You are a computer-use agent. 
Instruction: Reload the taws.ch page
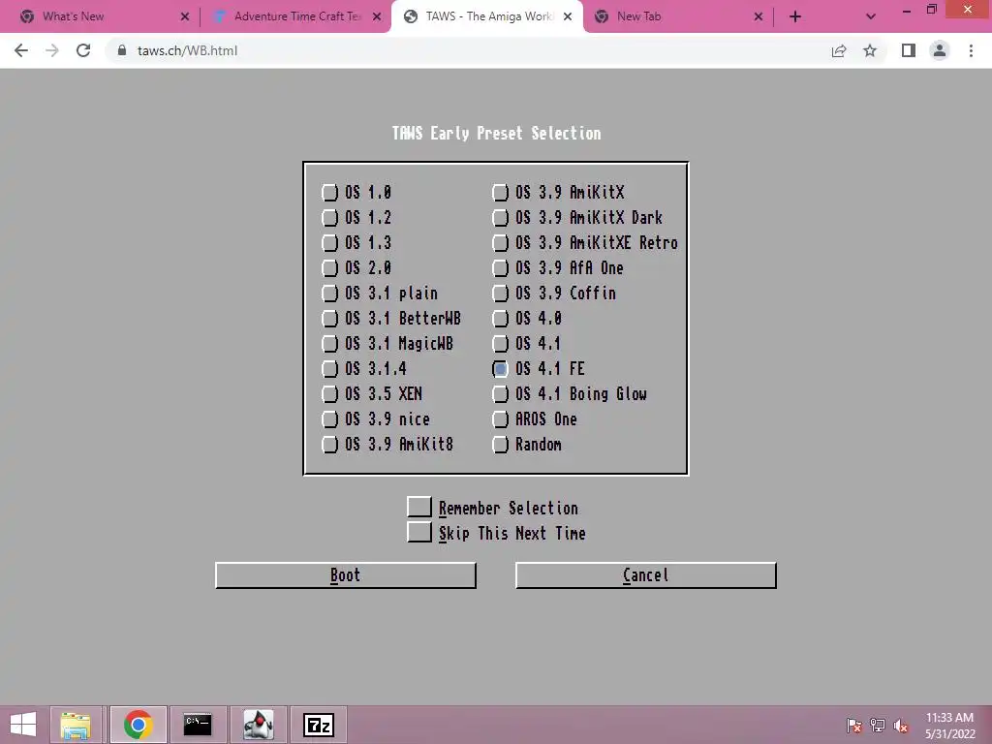pos(83,50)
